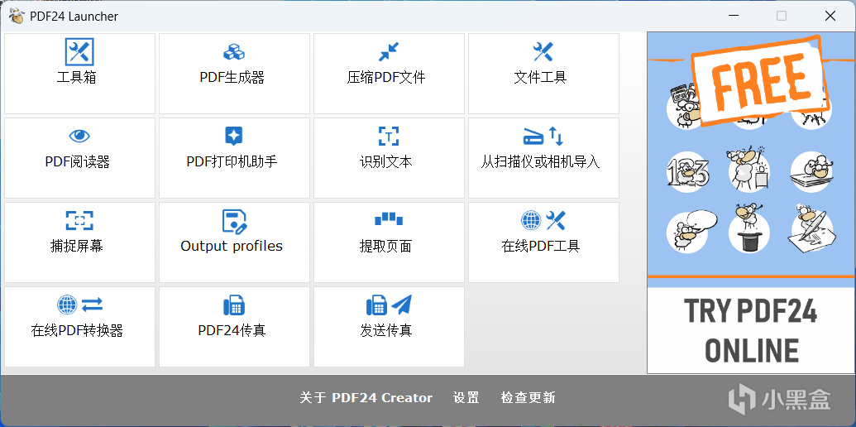Open the PDF24传真 fax tile
The width and height of the screenshot is (856, 427).
tap(234, 327)
